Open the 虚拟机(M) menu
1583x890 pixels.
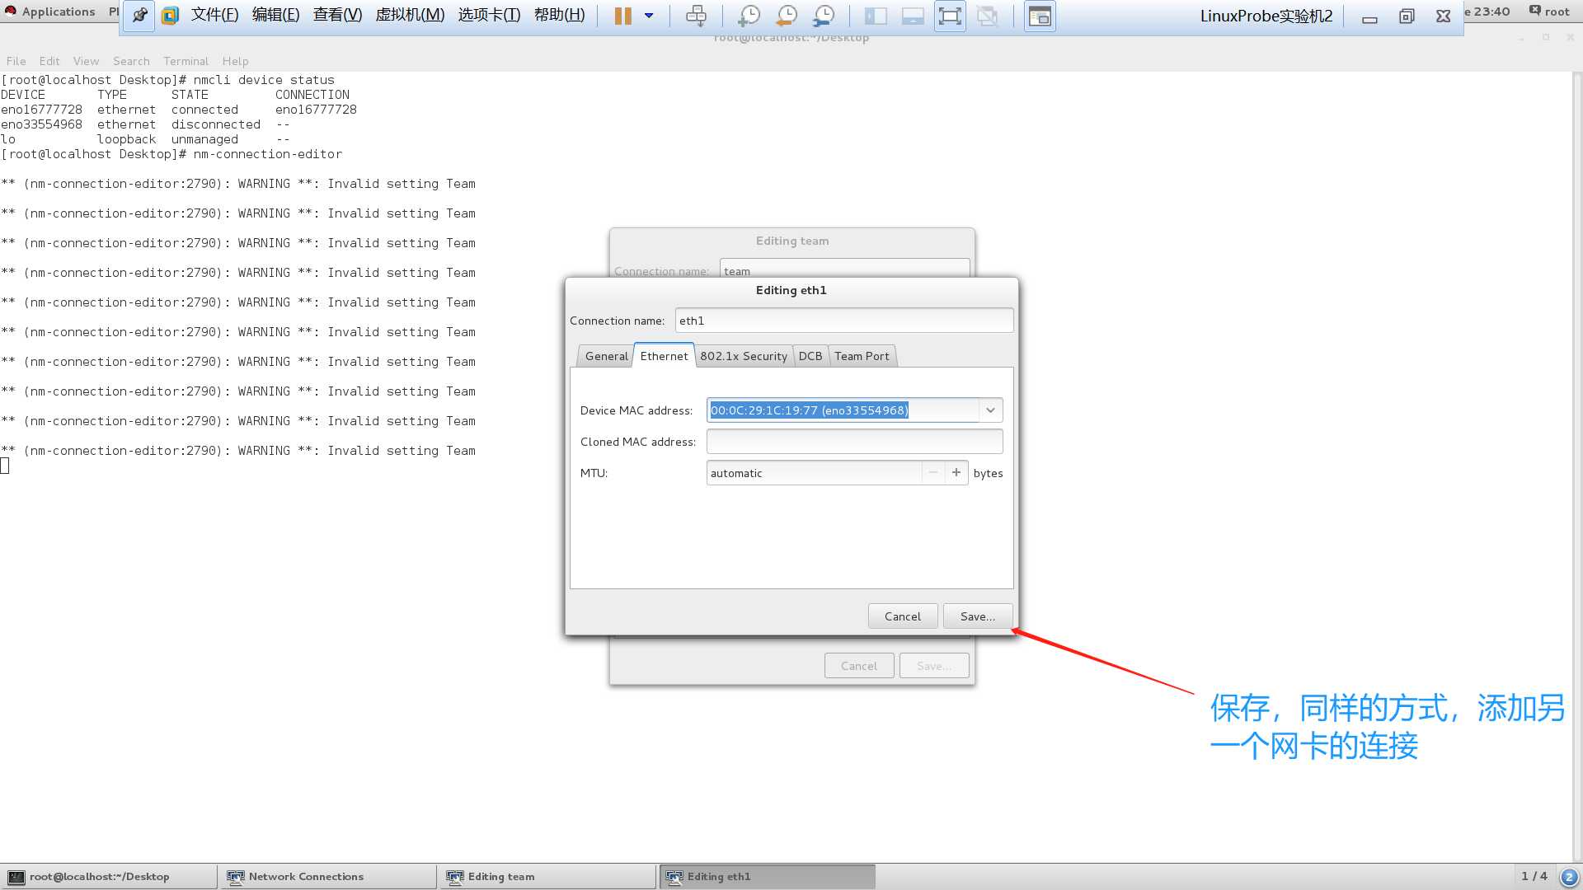pos(410,15)
